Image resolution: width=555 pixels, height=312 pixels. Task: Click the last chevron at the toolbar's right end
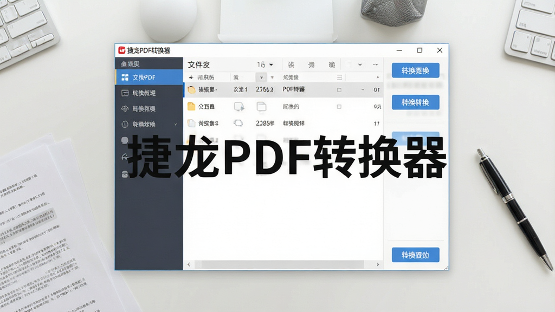click(x=375, y=65)
